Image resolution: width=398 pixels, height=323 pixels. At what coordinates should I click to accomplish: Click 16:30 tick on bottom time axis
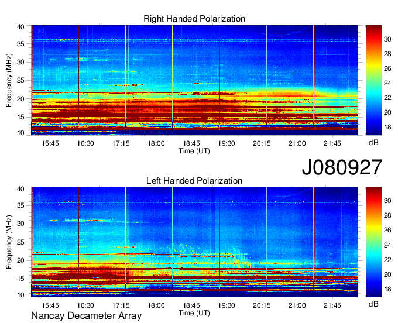(x=85, y=305)
